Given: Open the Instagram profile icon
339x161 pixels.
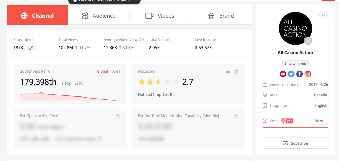Looking at the screenshot, I should coord(308,74).
